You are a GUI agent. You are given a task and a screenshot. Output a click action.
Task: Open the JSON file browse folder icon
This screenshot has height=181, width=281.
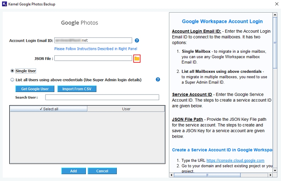pyautogui.click(x=137, y=58)
